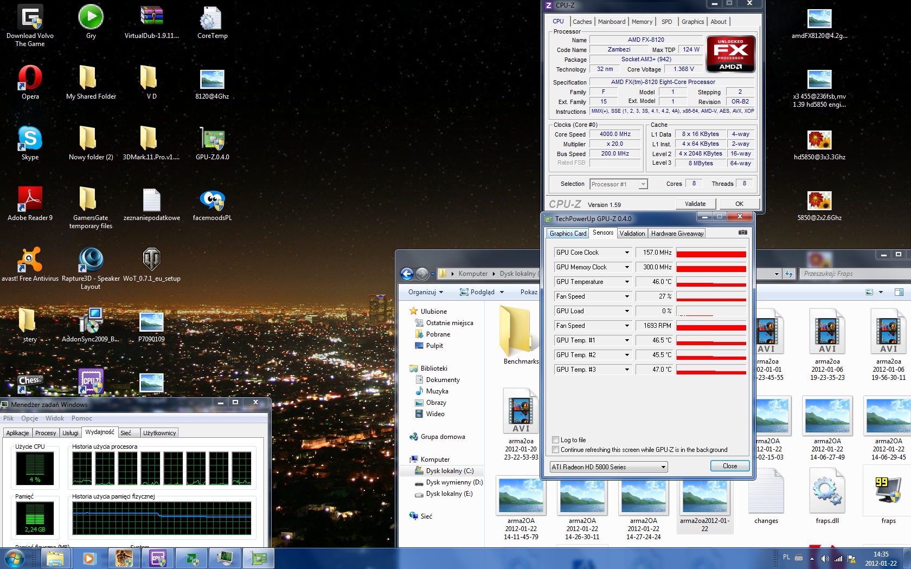Open GPU Core Clock sensor dropdown

coord(627,253)
